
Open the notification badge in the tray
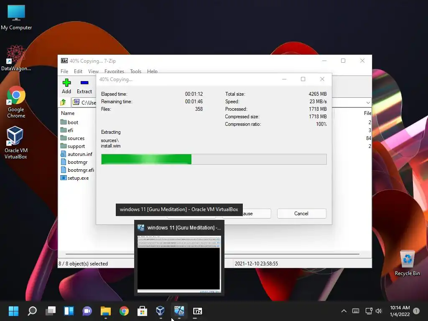(416, 311)
